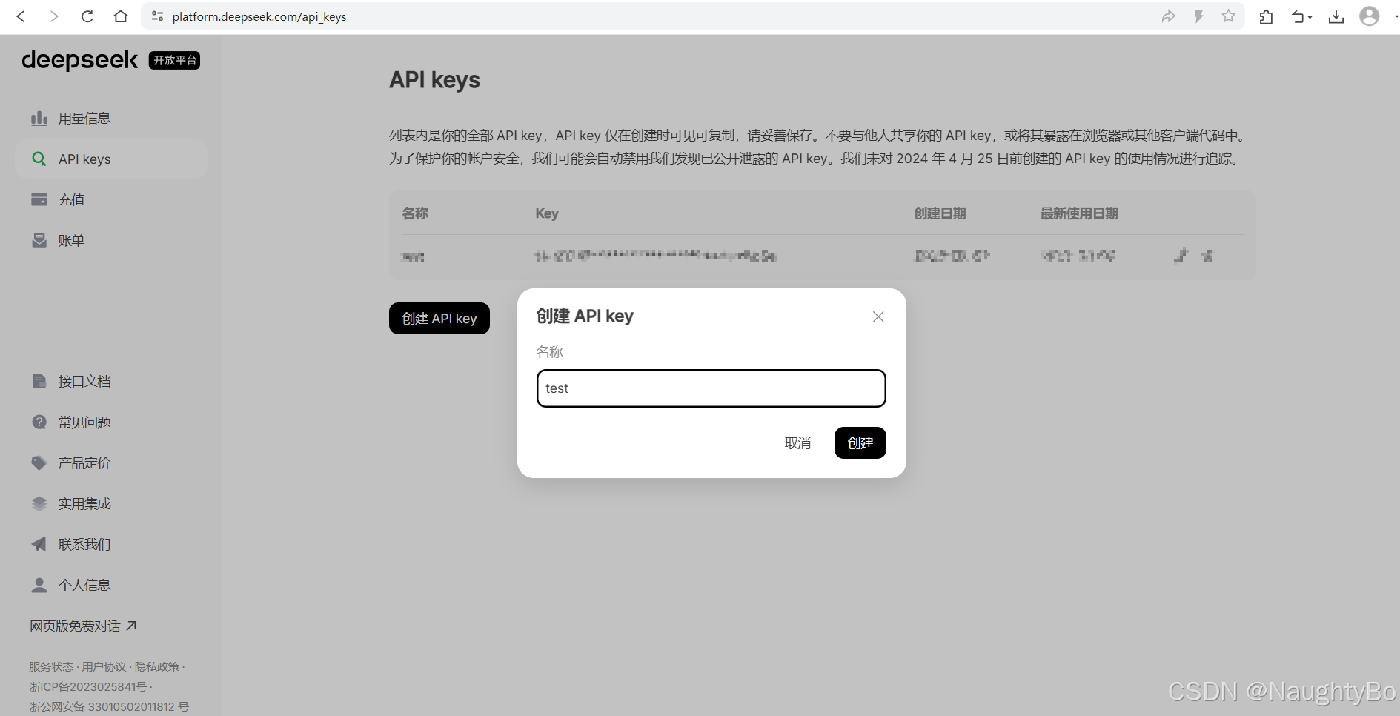Open the browser profile avatar
The image size is (1400, 716).
tap(1370, 16)
